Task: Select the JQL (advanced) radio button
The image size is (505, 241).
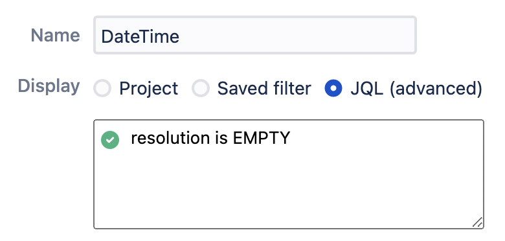Action: 333,88
